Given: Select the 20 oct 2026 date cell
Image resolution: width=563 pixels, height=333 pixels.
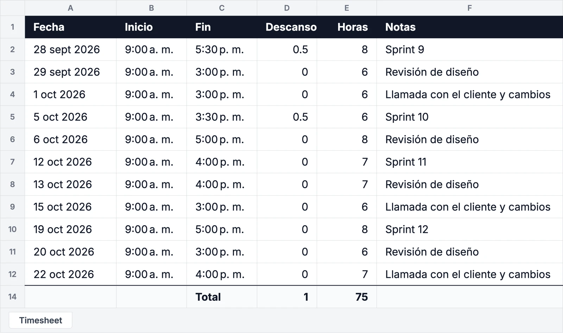Looking at the screenshot, I should point(70,252).
